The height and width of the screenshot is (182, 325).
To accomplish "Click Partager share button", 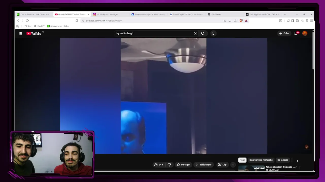I will click(183, 165).
